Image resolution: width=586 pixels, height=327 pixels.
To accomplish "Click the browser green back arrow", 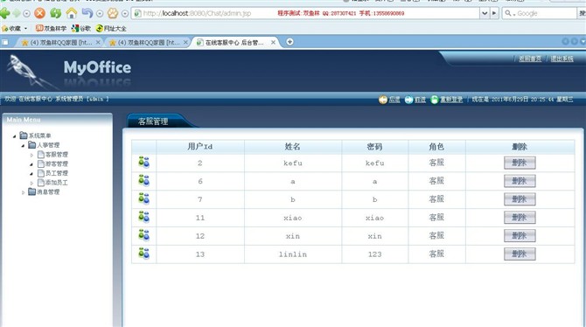I will pyautogui.click(x=5, y=13).
